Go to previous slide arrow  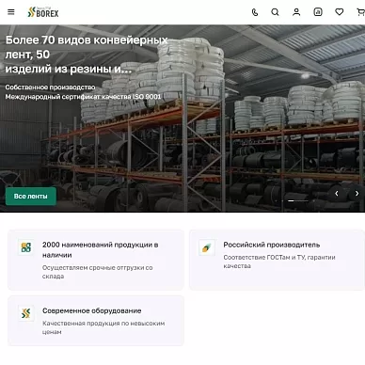[x=337, y=194]
